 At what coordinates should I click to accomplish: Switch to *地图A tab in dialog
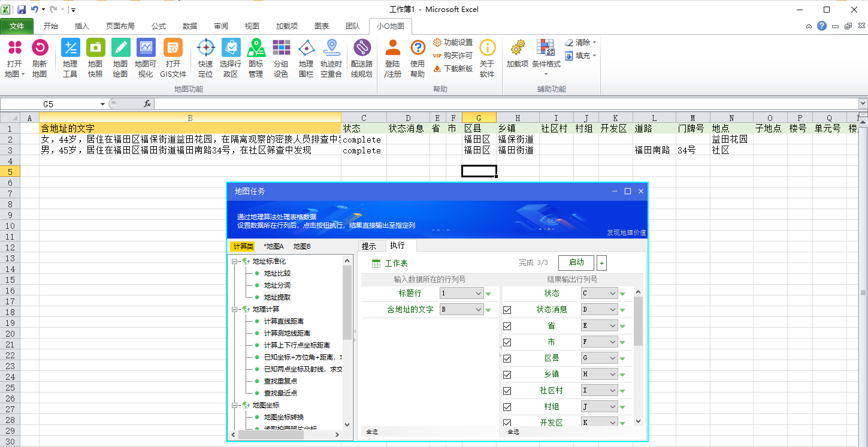(x=274, y=246)
